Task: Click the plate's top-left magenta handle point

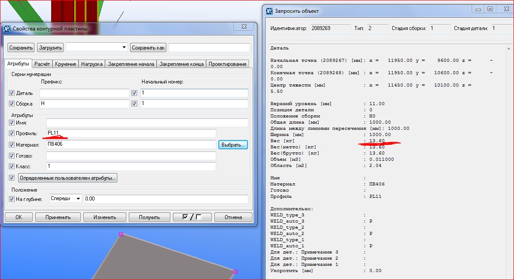Action: pyautogui.click(x=121, y=234)
